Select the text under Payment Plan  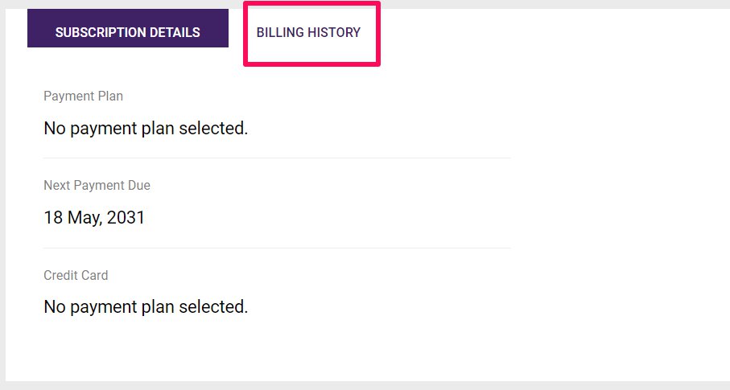pos(146,129)
